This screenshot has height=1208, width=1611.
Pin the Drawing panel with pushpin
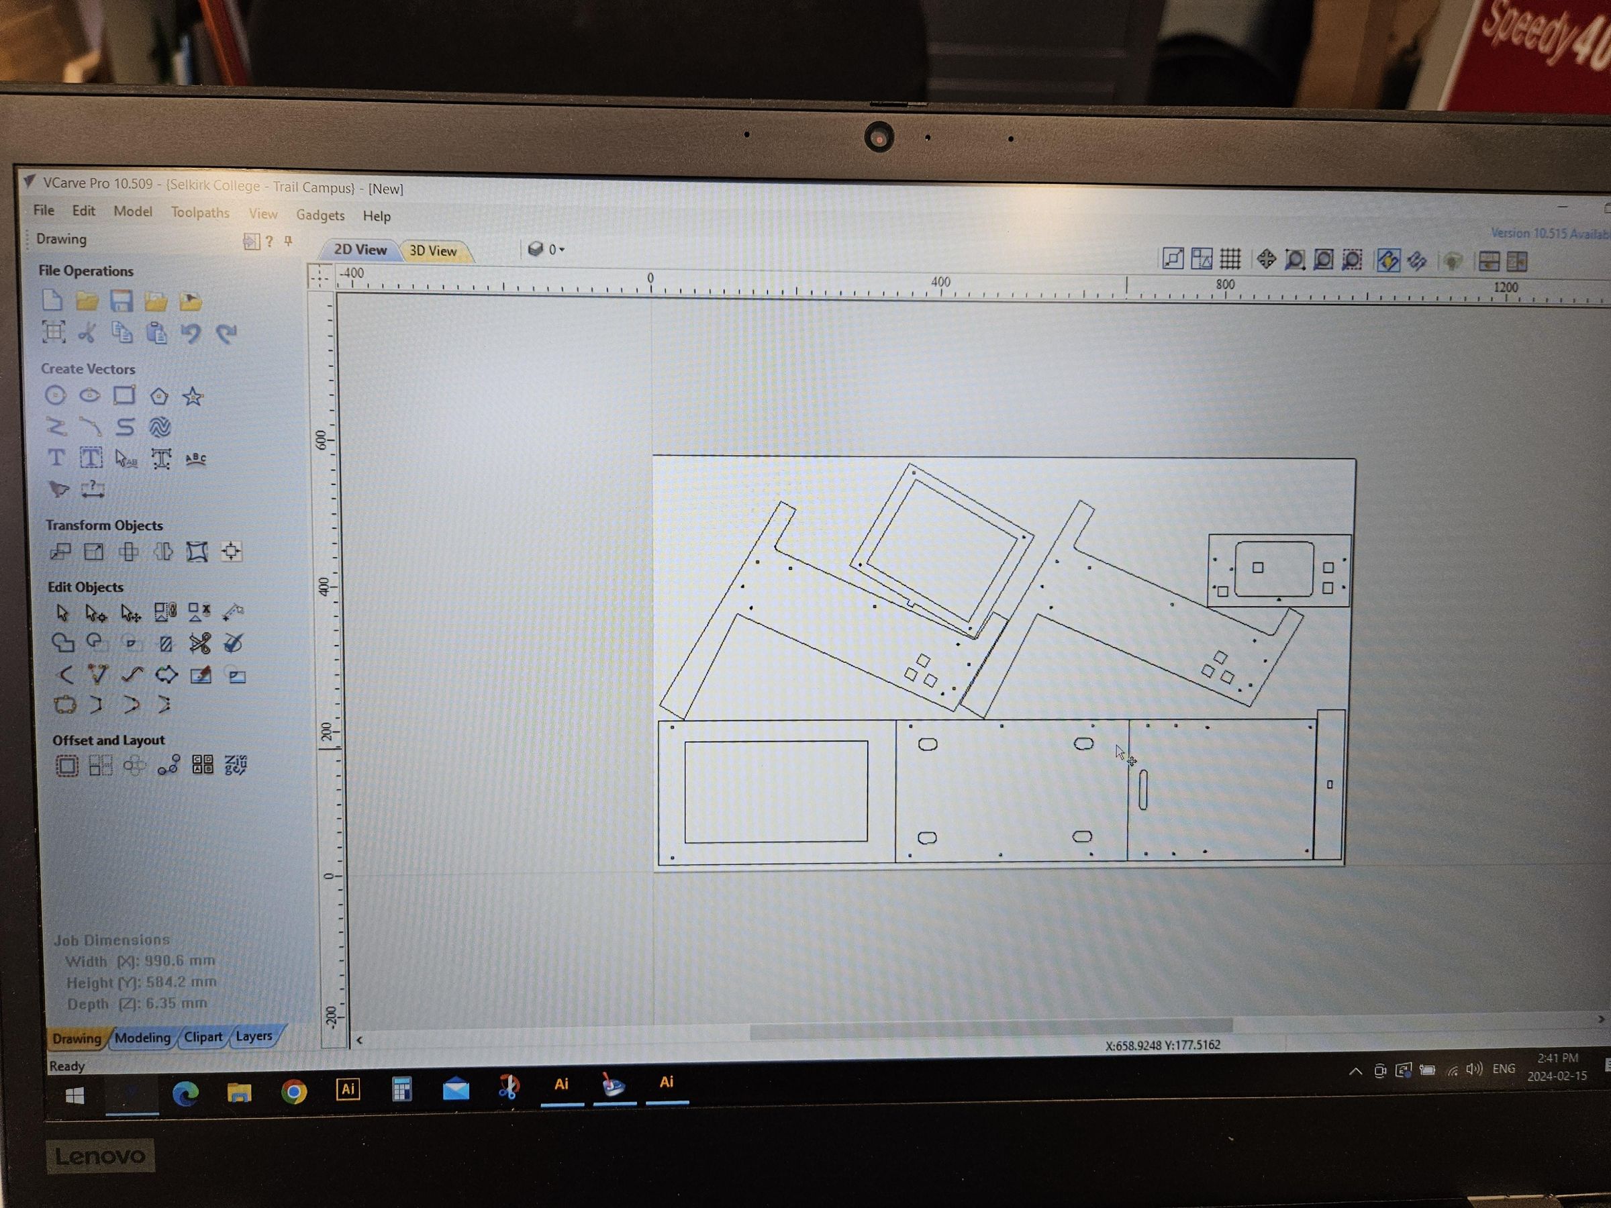[289, 241]
